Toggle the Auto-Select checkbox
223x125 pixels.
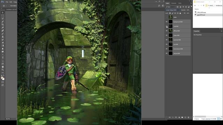(9, 6)
